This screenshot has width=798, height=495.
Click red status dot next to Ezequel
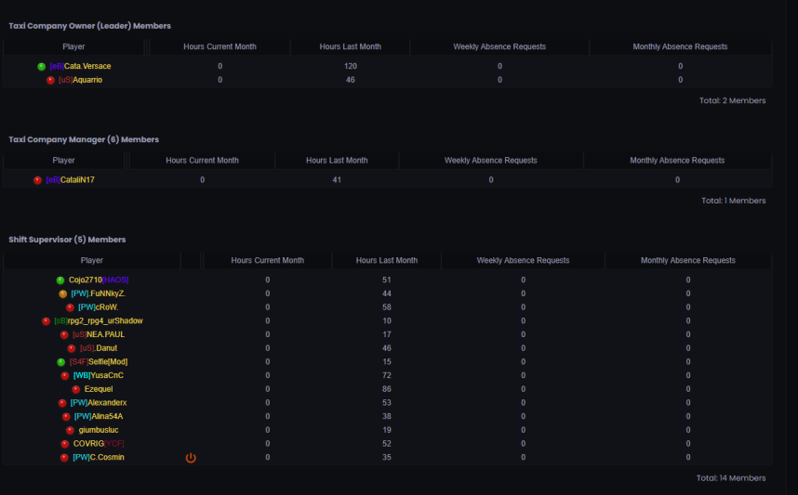(x=76, y=390)
